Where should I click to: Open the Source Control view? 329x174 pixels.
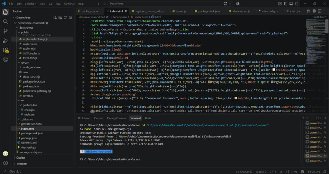tap(5, 31)
